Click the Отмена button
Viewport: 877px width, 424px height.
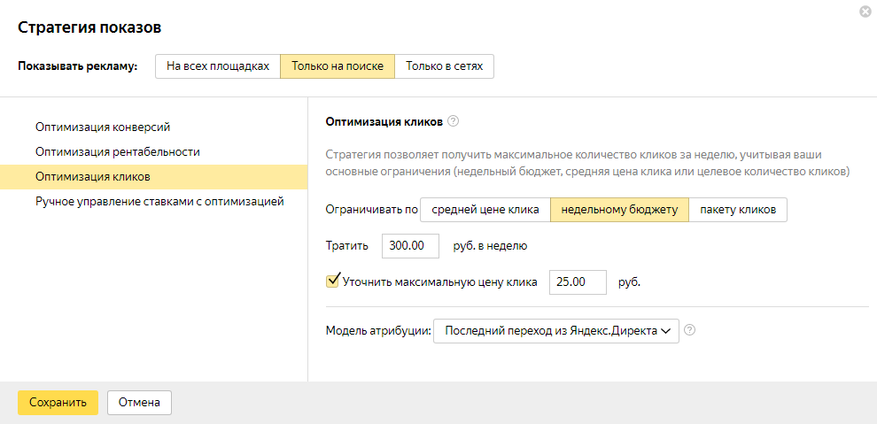139,403
